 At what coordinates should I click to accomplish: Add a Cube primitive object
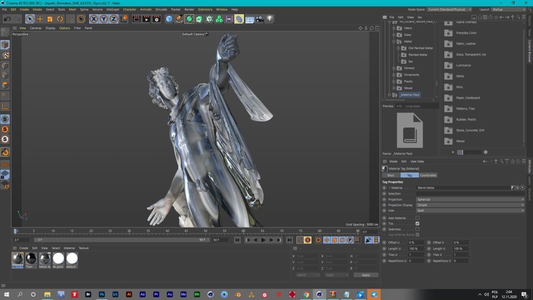coord(169,19)
